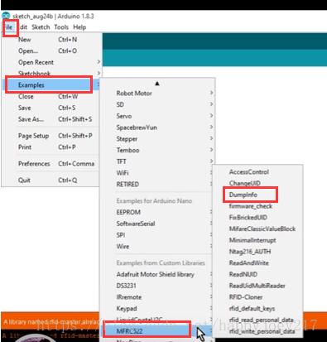The height and width of the screenshot is (342, 327).
Task: Select the MFRC522 library entry
Action: click(x=156, y=331)
